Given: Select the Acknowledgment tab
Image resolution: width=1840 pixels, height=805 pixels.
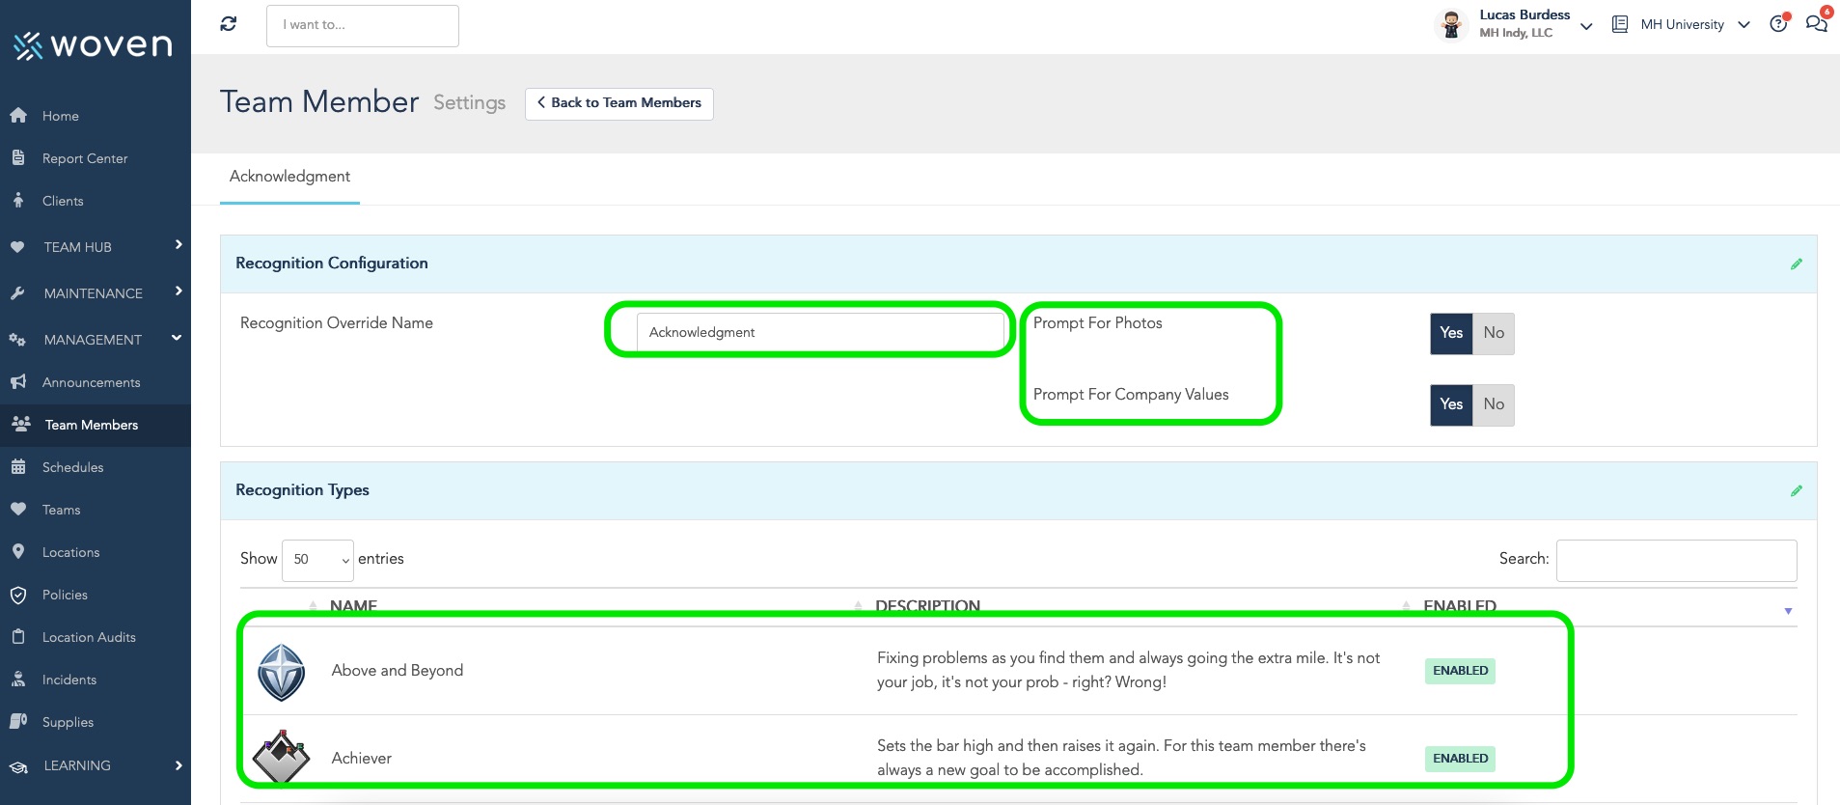Looking at the screenshot, I should pos(289,177).
